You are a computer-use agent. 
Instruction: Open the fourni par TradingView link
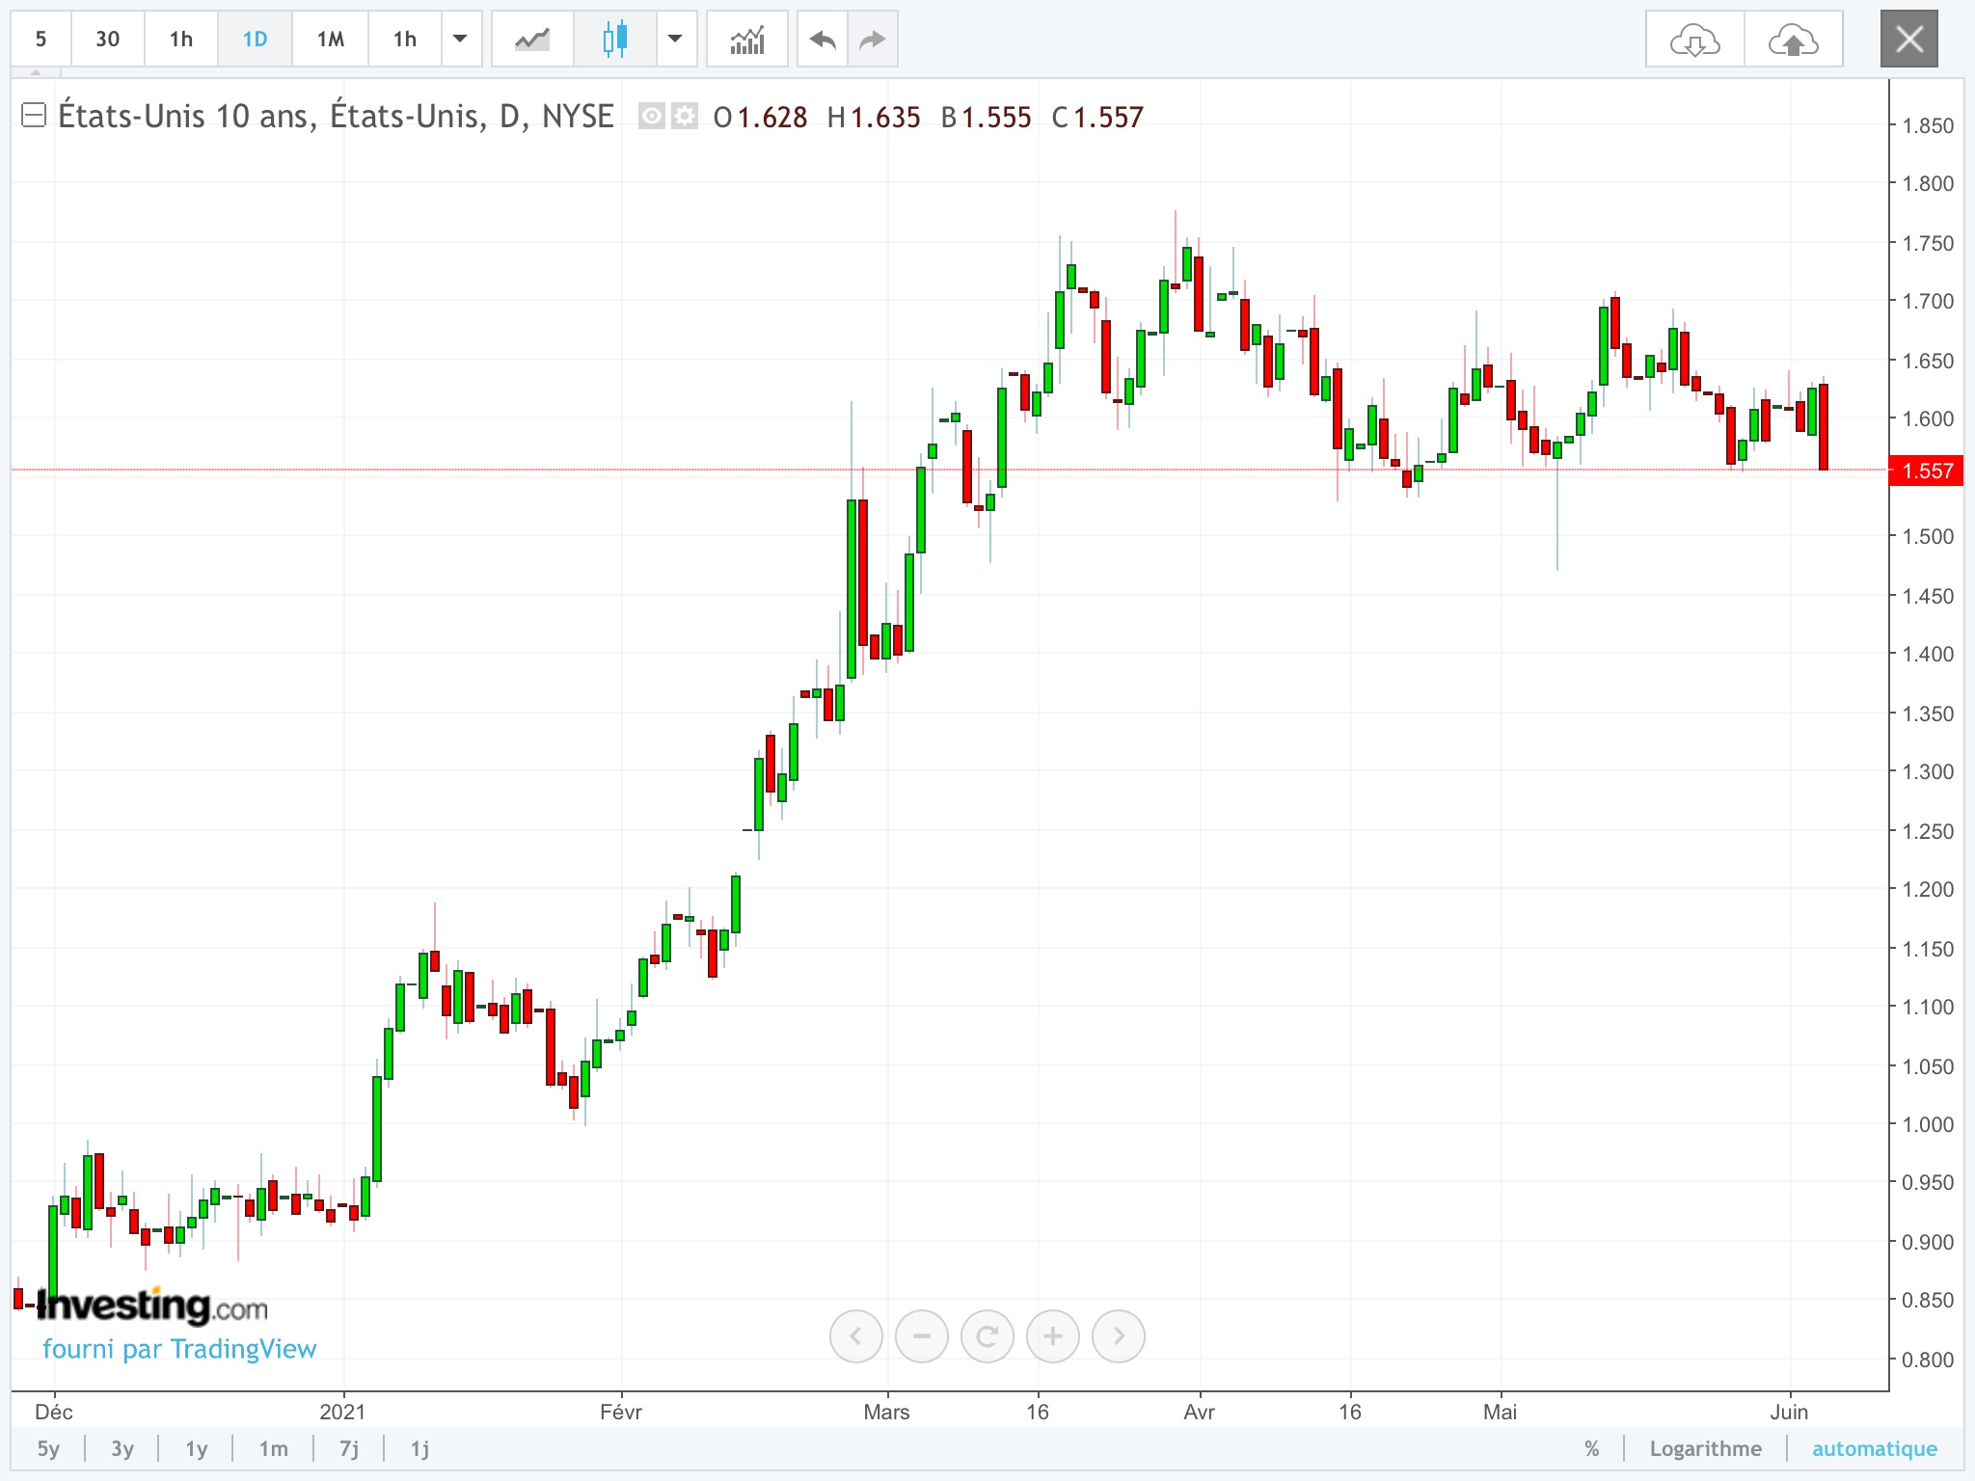click(x=179, y=1348)
